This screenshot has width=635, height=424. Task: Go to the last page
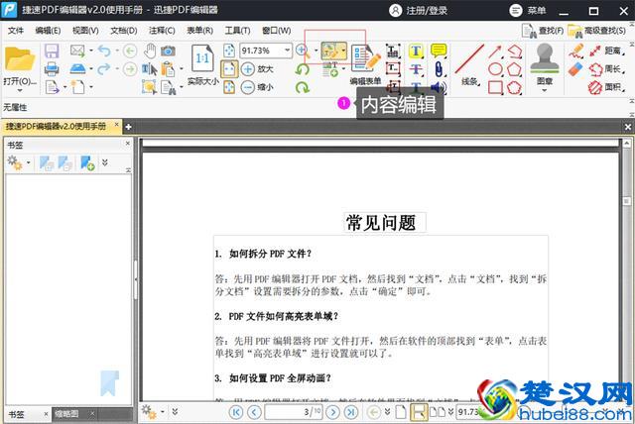point(350,412)
